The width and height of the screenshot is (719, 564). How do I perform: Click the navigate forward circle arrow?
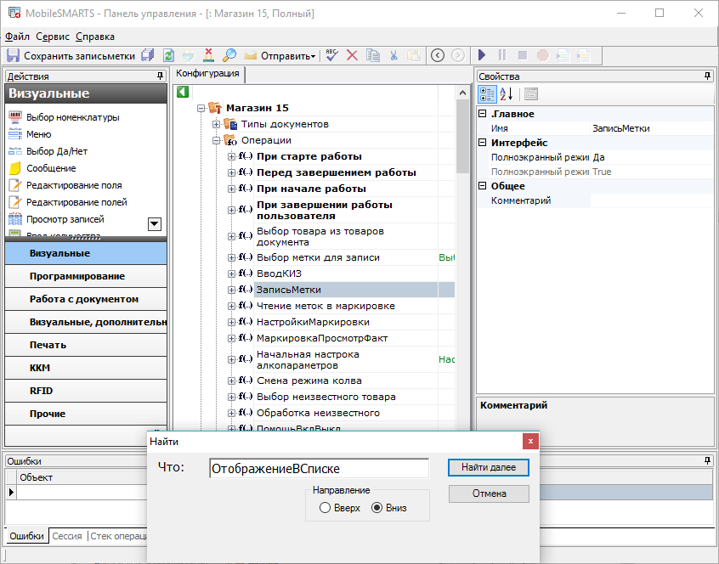tap(457, 55)
